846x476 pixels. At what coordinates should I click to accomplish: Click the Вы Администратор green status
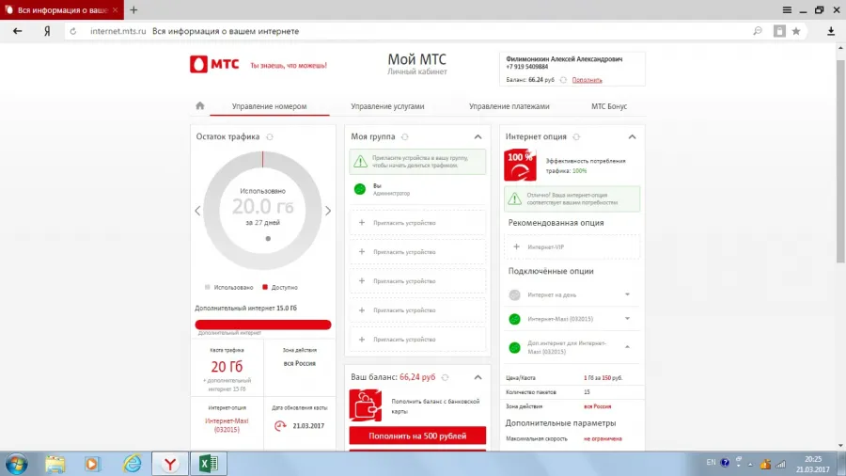pyautogui.click(x=360, y=189)
